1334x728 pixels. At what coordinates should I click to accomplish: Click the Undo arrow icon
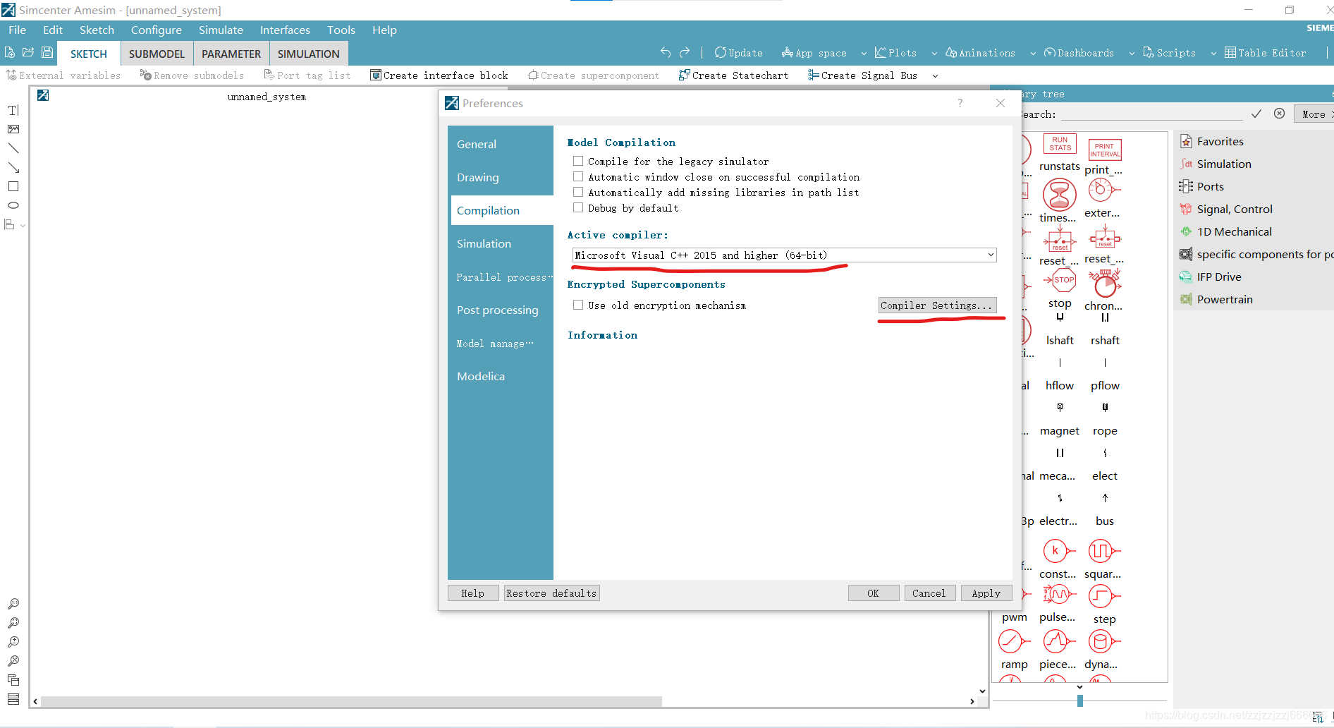pos(666,52)
